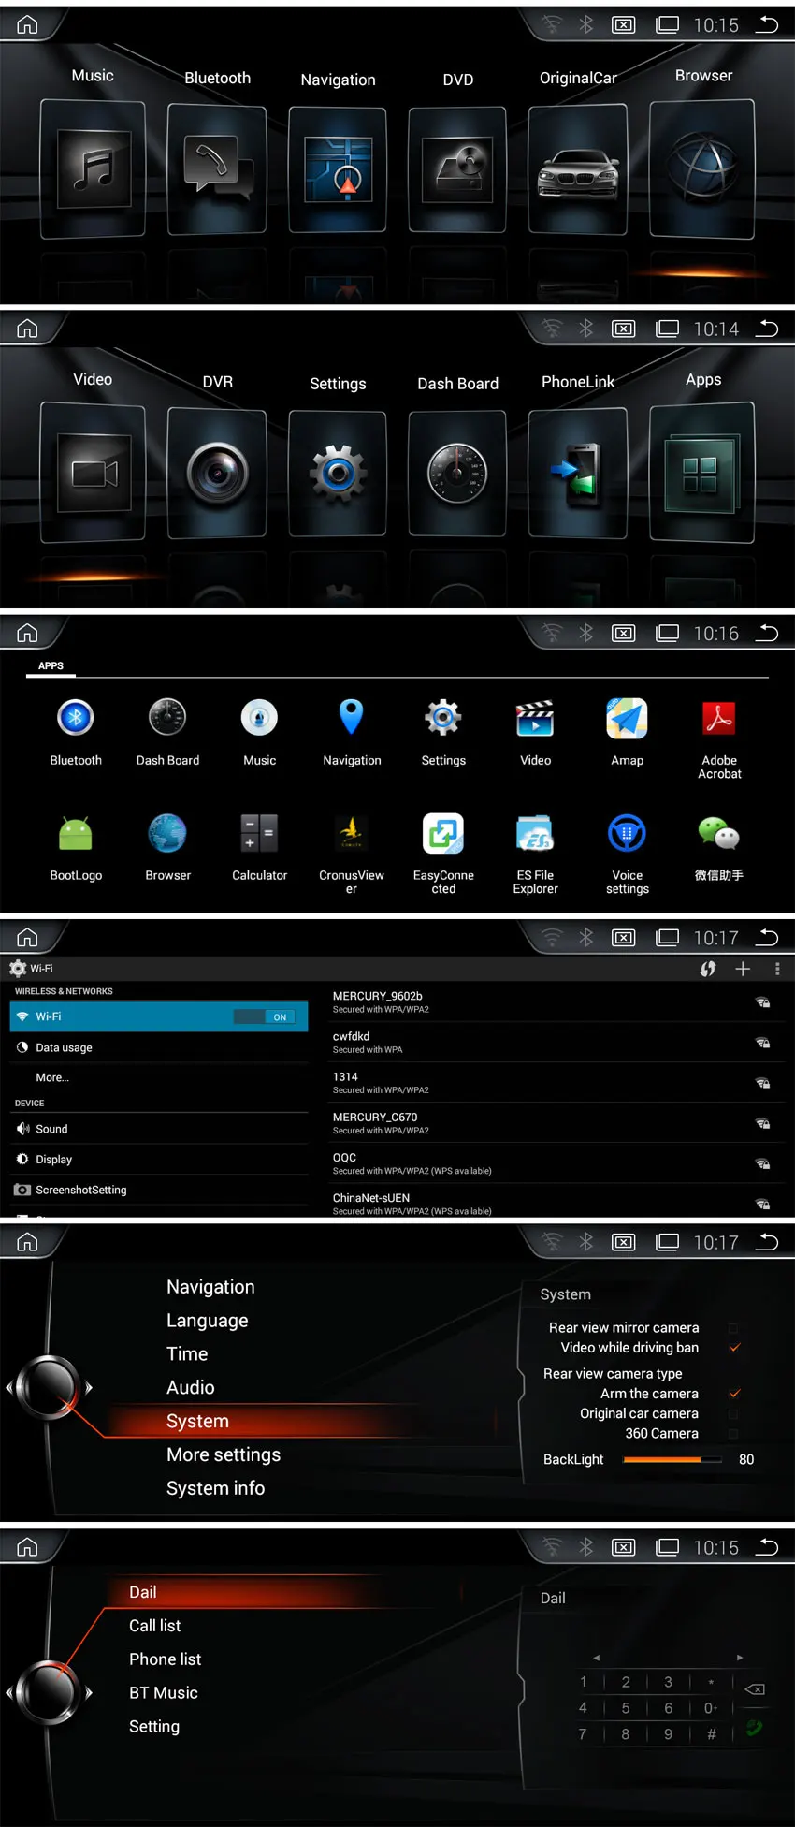Connect to the MERCURY_9602b network
795x1827 pixels.
(x=555, y=1001)
